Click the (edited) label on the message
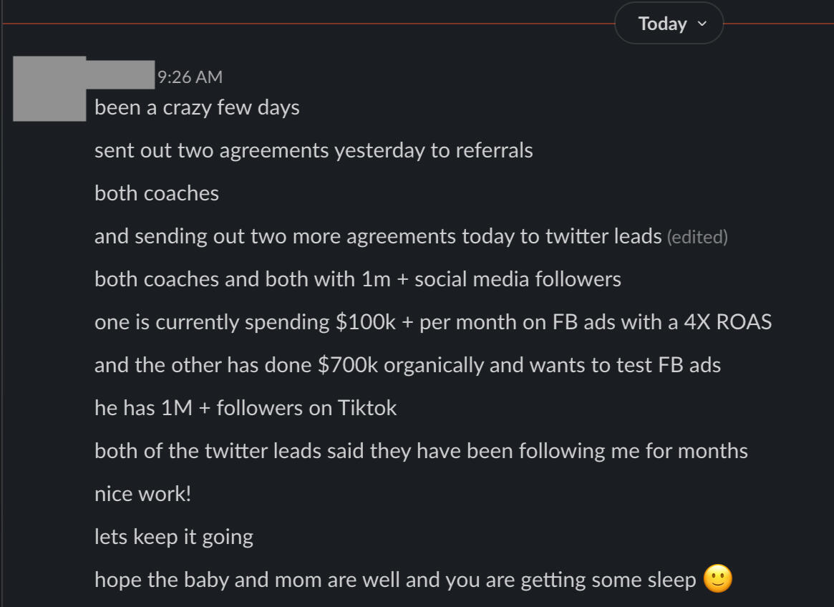834x607 pixels. (x=697, y=237)
